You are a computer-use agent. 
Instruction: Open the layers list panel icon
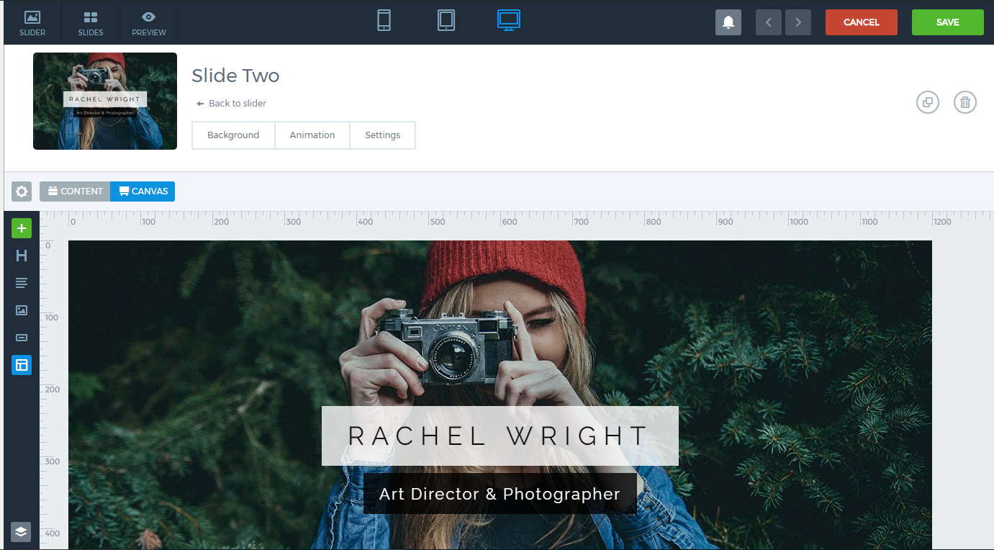(21, 531)
